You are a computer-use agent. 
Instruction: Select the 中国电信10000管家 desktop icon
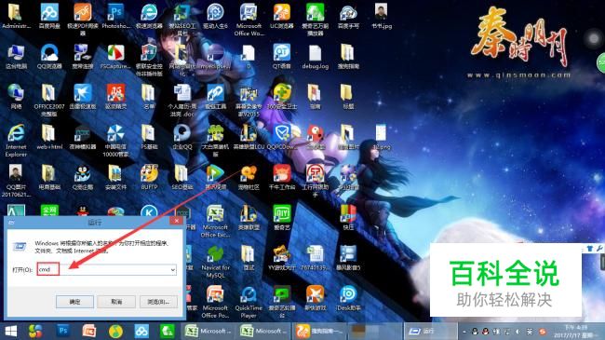[x=115, y=141]
